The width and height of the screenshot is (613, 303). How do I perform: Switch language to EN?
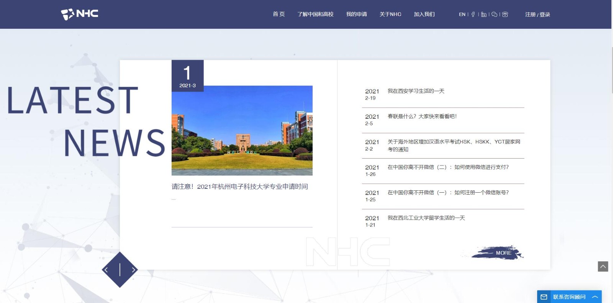point(462,15)
